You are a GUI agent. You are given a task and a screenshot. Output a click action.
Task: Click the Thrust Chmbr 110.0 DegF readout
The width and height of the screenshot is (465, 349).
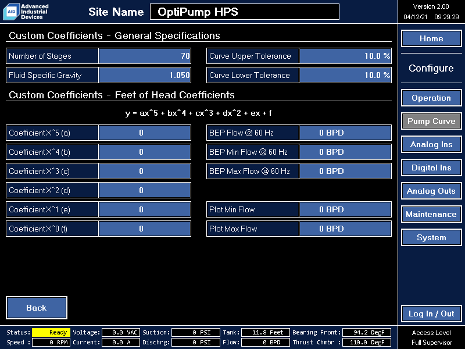367,342
